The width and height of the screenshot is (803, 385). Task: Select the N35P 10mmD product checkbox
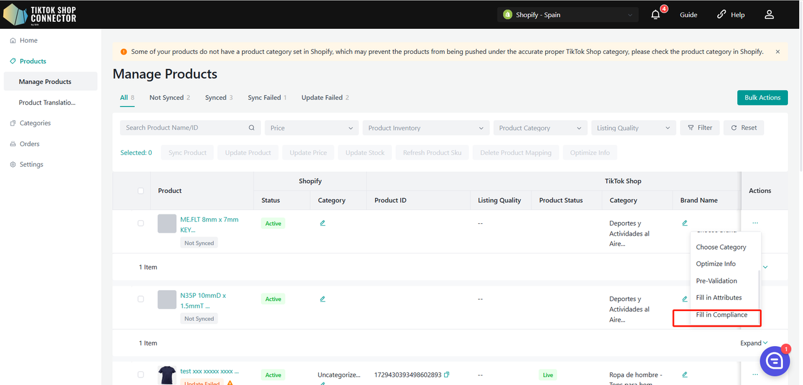tap(141, 299)
